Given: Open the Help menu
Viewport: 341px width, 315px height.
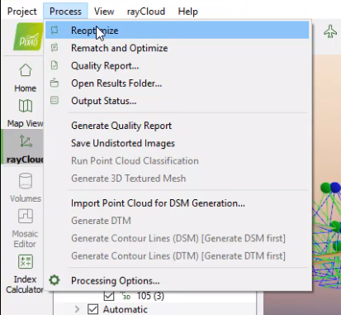Looking at the screenshot, I should [x=187, y=12].
